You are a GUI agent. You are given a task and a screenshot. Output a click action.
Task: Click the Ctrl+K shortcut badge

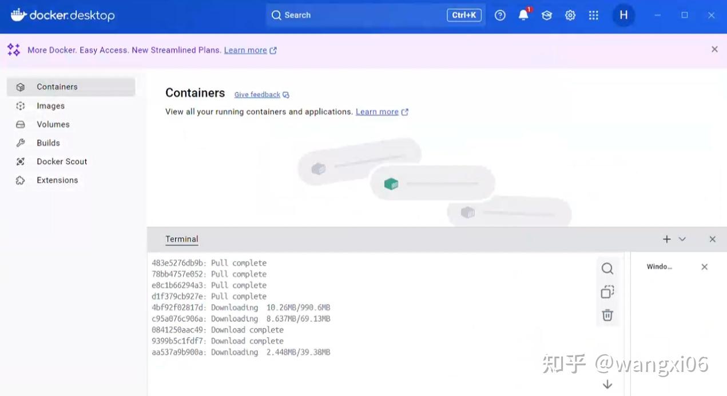coord(464,15)
